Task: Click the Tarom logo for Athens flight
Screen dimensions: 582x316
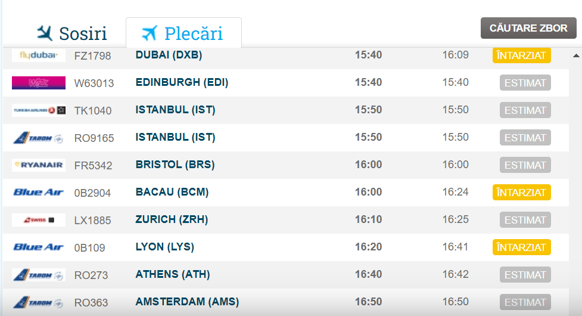Action: click(x=39, y=275)
